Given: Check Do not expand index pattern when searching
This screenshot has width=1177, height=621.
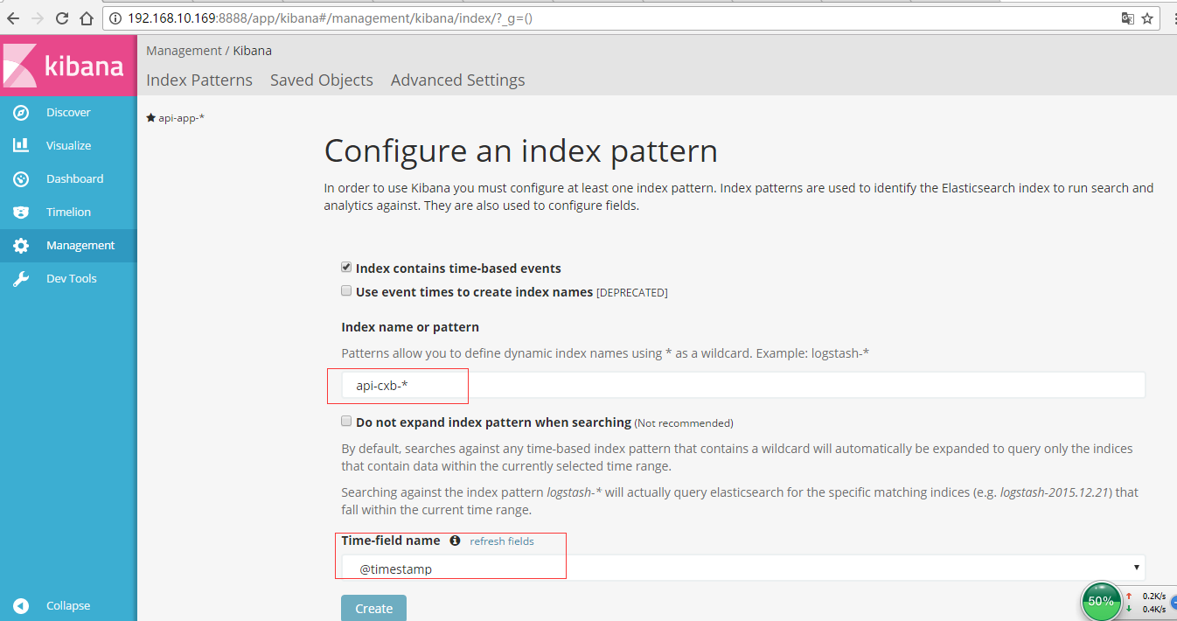Looking at the screenshot, I should coord(346,422).
